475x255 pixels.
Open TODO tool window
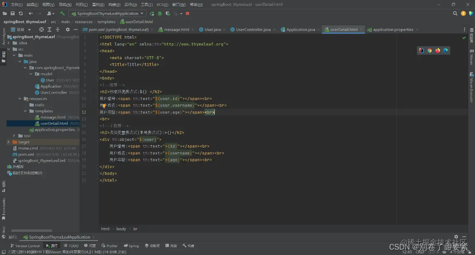click(71, 246)
